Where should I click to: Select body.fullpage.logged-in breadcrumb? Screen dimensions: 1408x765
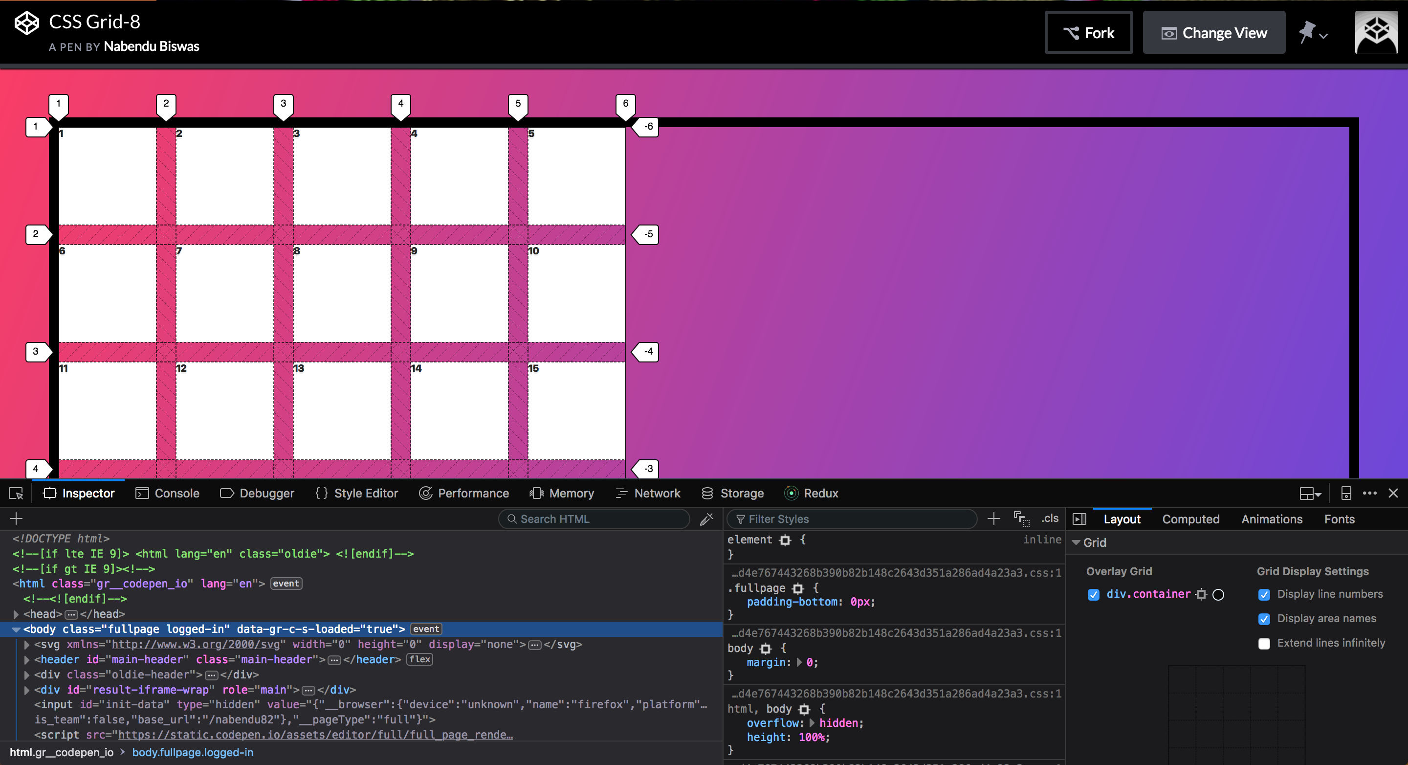tap(193, 752)
